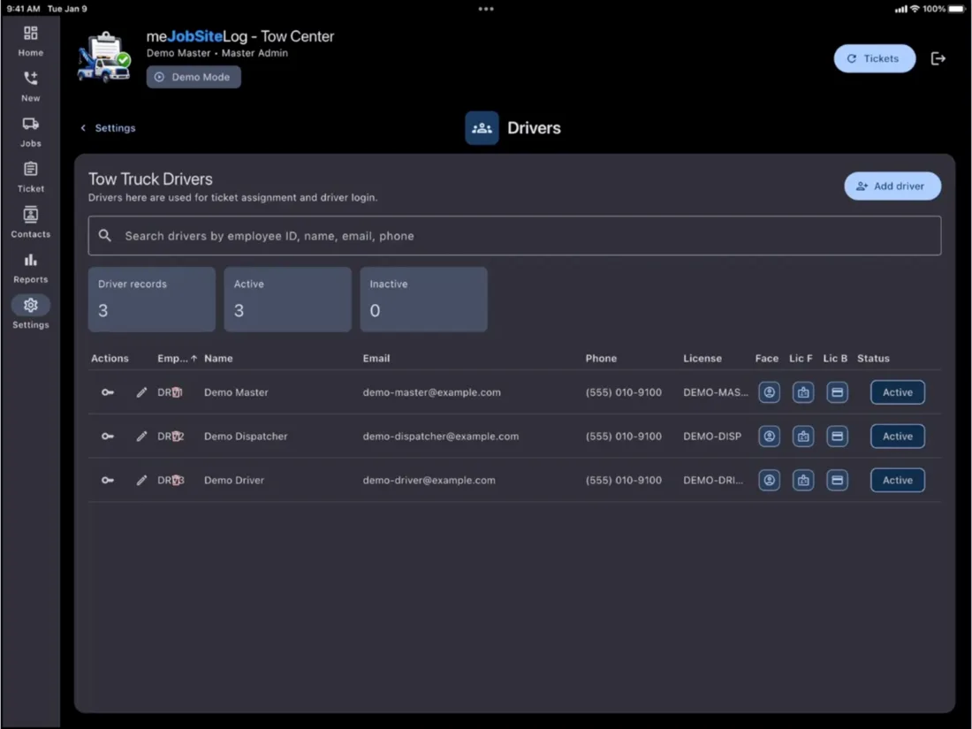Click the key icon for Demo Driver

[107, 481]
